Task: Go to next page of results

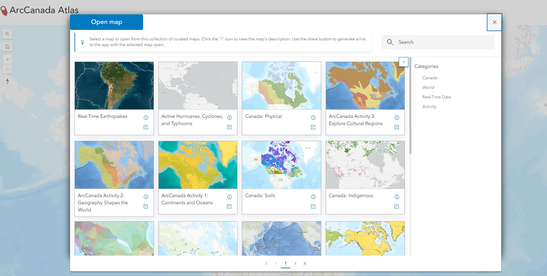Action: tap(295, 263)
